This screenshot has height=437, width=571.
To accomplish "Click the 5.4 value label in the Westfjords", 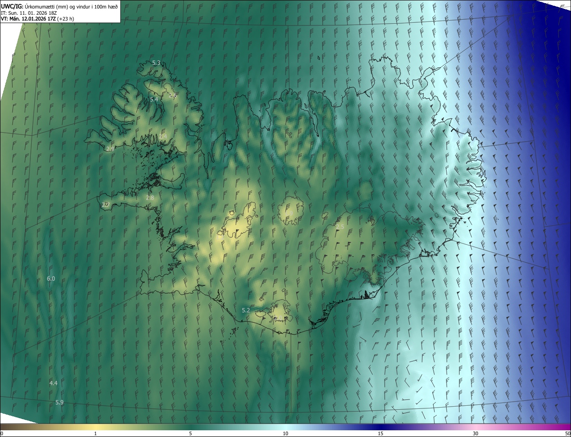I will point(154,100).
